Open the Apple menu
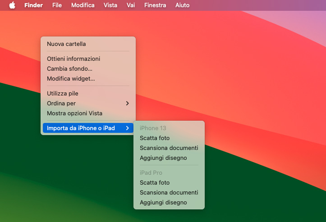This screenshot has height=222, width=326. pyautogui.click(x=12, y=5)
